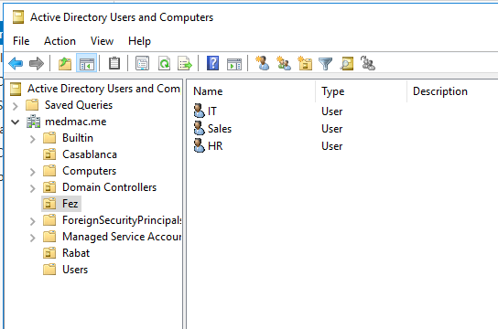498x329 pixels.
Task: Click the clipboard toolbar icon
Action: click(114, 63)
